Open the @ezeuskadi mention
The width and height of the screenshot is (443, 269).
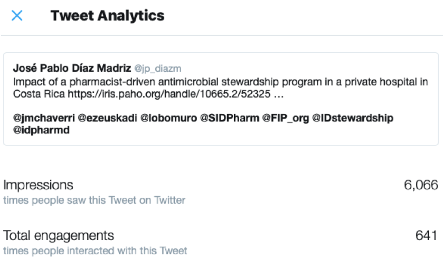pos(107,118)
